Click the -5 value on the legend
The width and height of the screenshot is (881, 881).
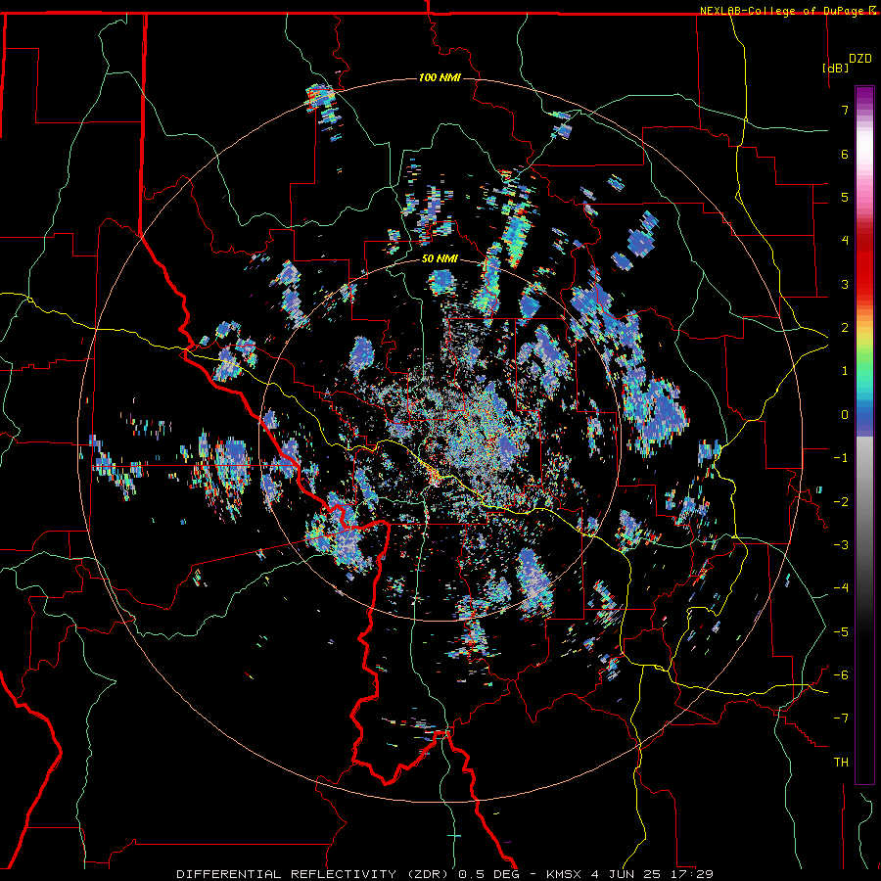pyautogui.click(x=841, y=631)
